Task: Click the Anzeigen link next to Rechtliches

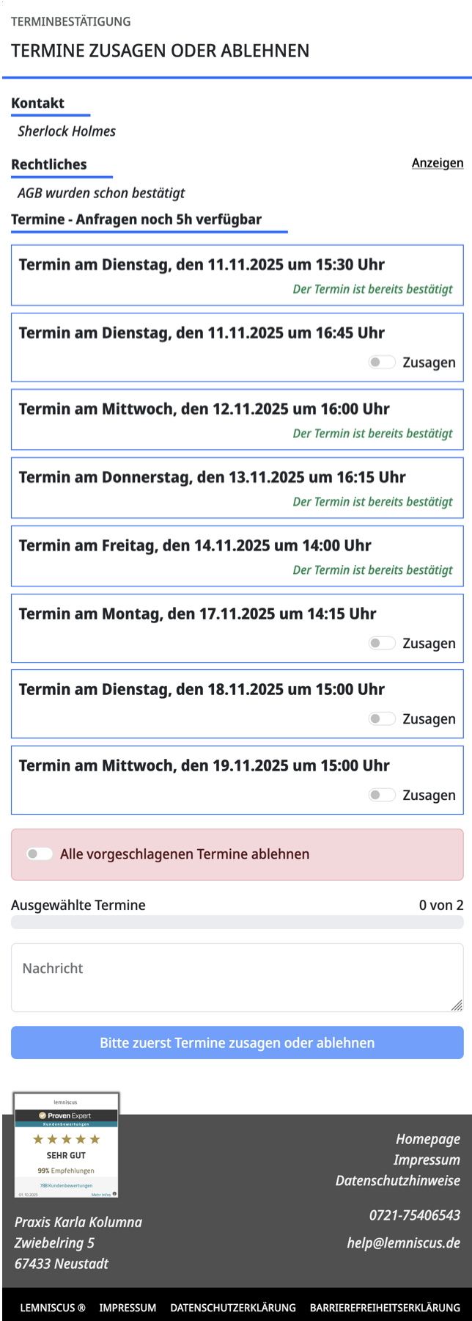Action: coord(437,163)
